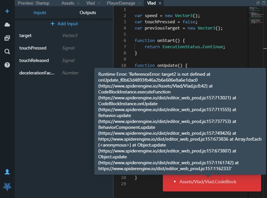Open the cloud icon in sidebar
This screenshot has height=198, width=267.
pyautogui.click(x=7, y=25)
